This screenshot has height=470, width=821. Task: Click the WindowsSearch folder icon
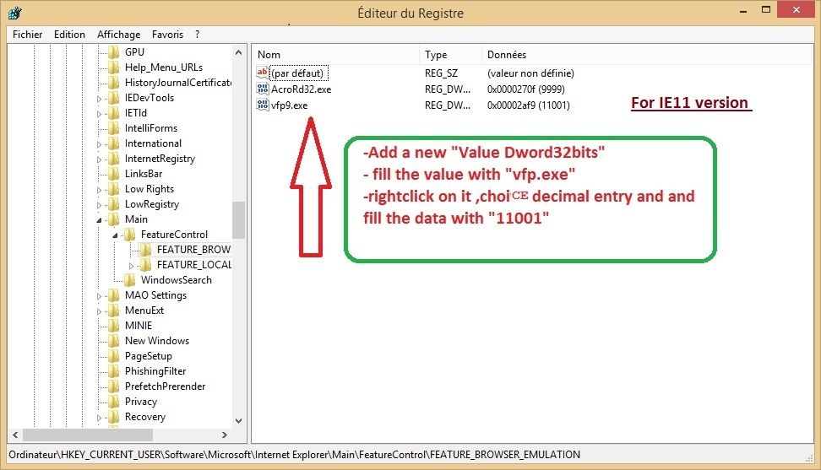(130, 280)
